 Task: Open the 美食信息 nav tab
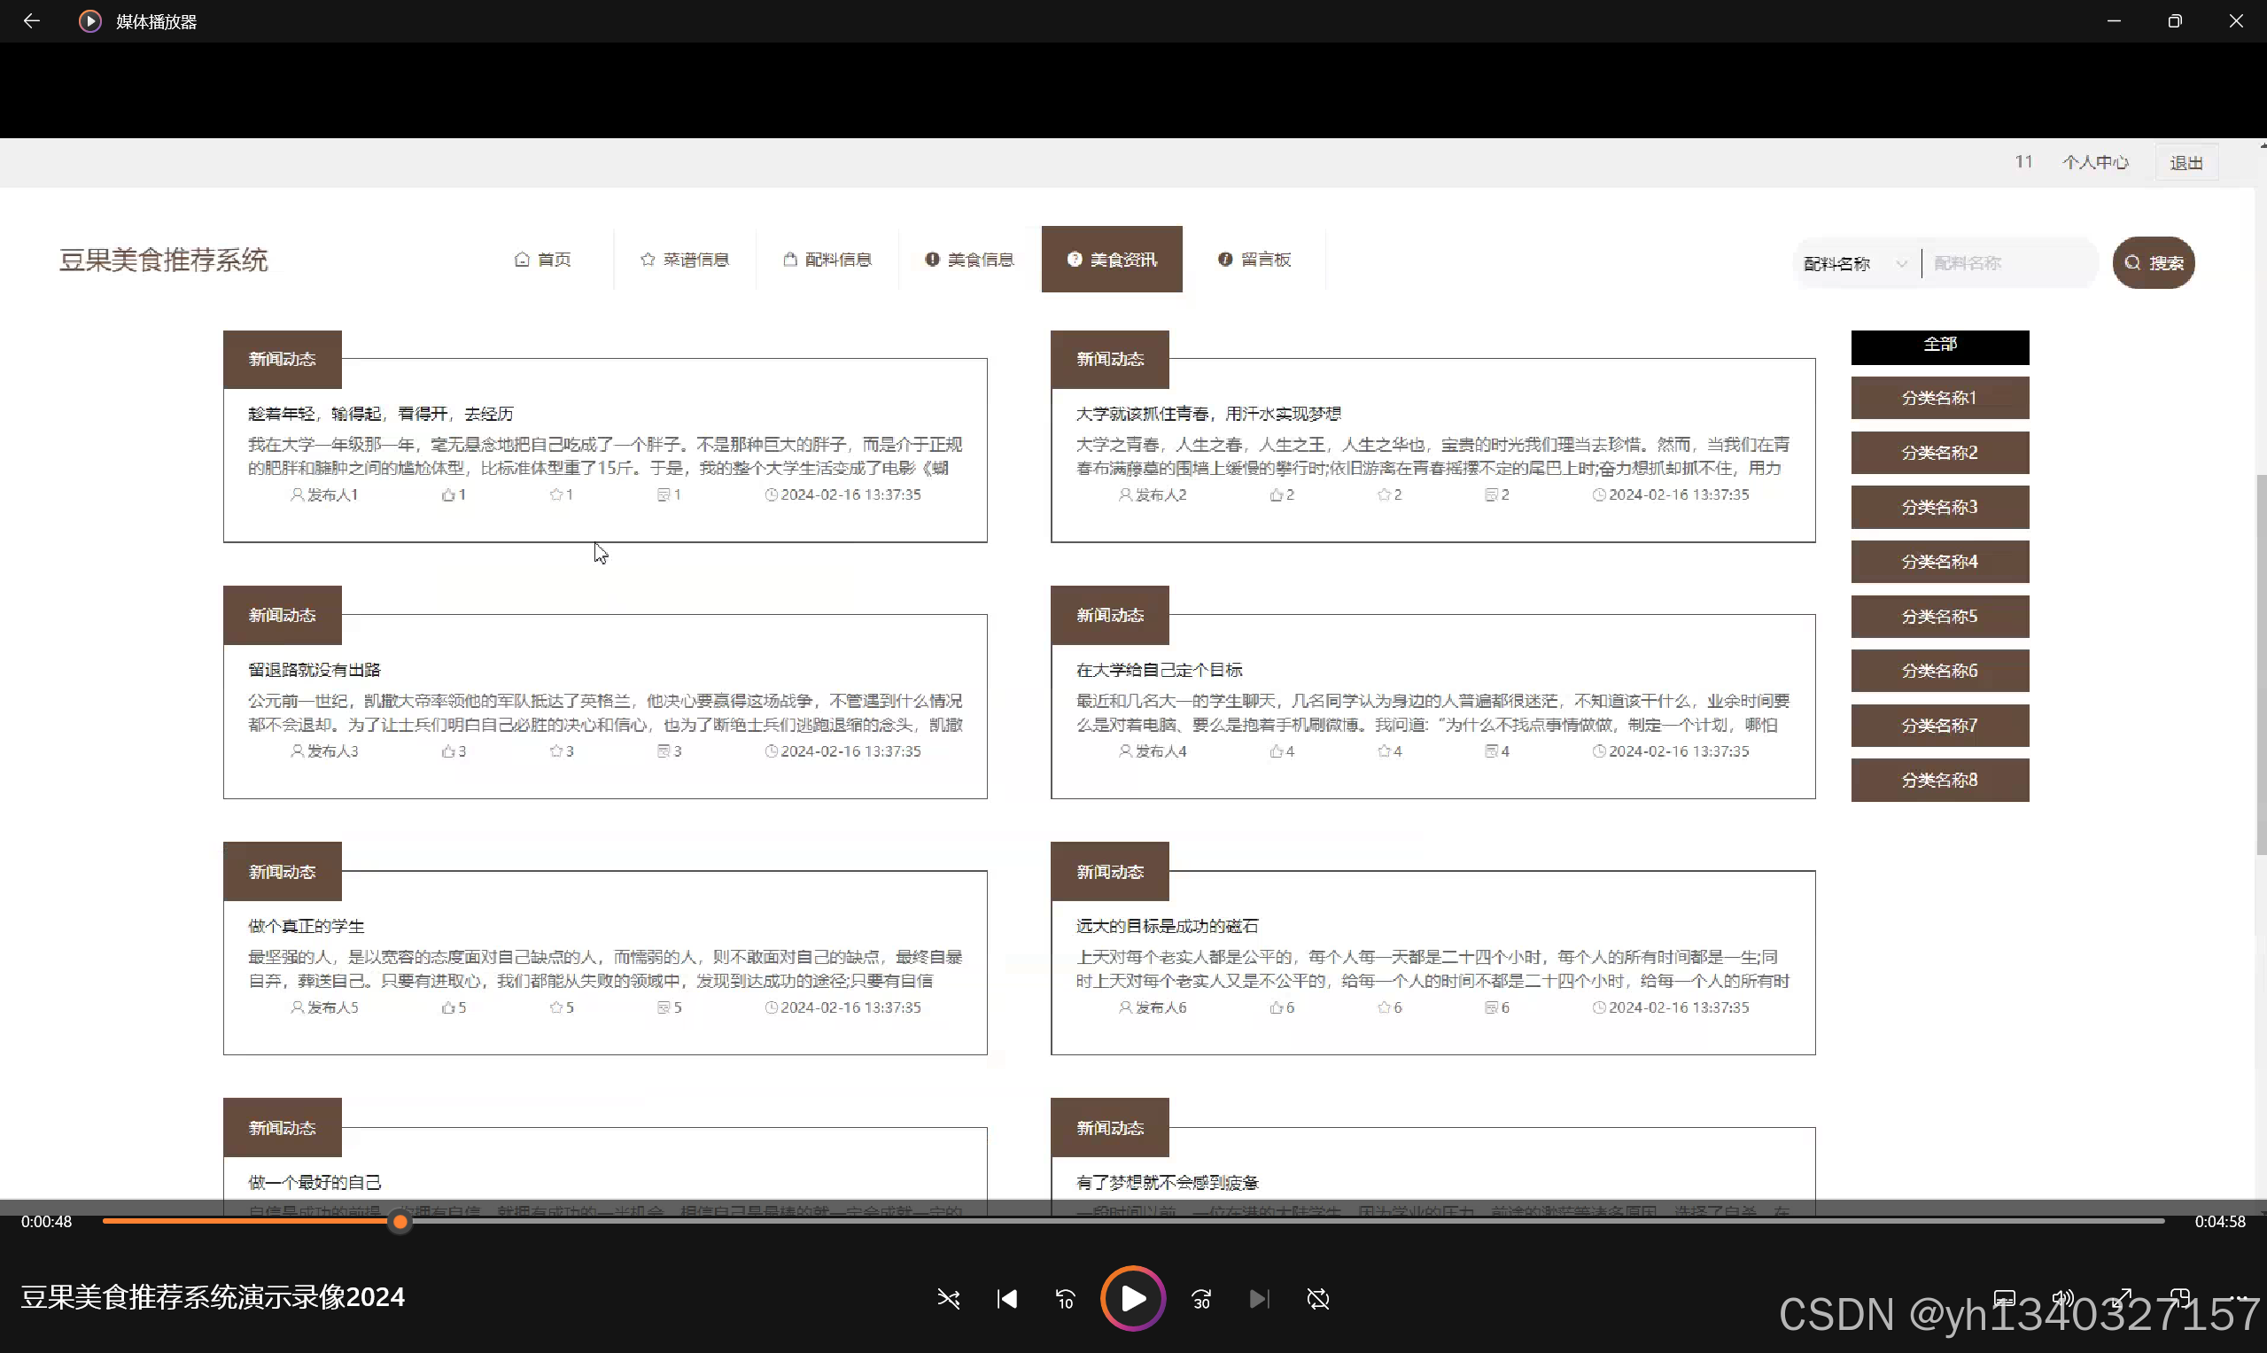tap(970, 260)
